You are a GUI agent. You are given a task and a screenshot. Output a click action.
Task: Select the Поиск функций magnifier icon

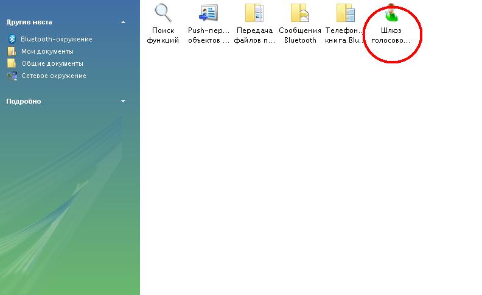pyautogui.click(x=162, y=13)
